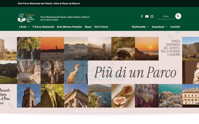Open the Multimedia menu item
The height and width of the screenshot is (124, 199).
(x=138, y=27)
